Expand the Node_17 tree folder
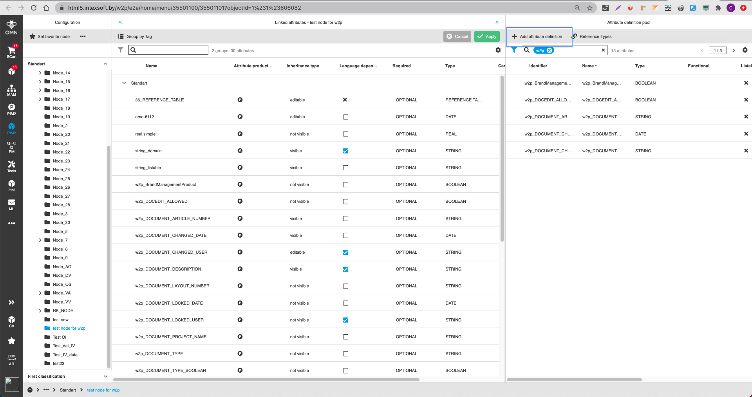Image resolution: width=752 pixels, height=397 pixels. [40, 99]
